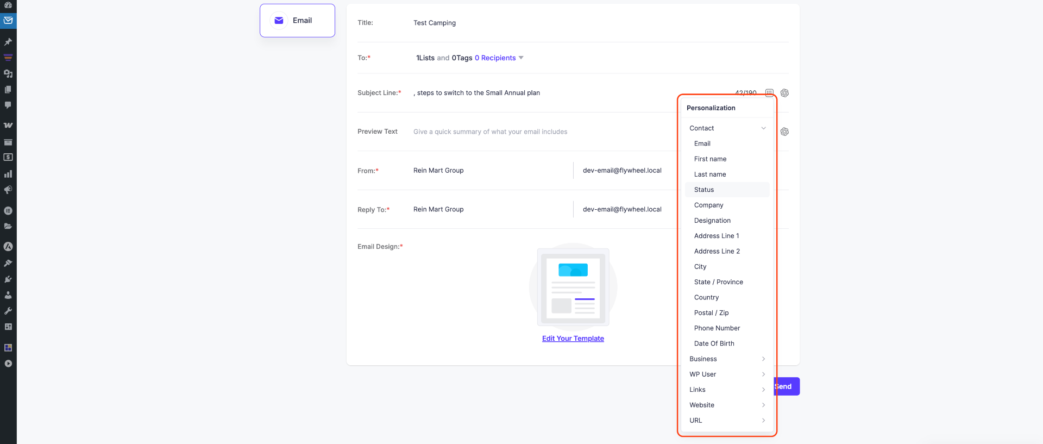Open Payments dollar icon in sidebar
The width and height of the screenshot is (1043, 444).
pyautogui.click(x=8, y=157)
